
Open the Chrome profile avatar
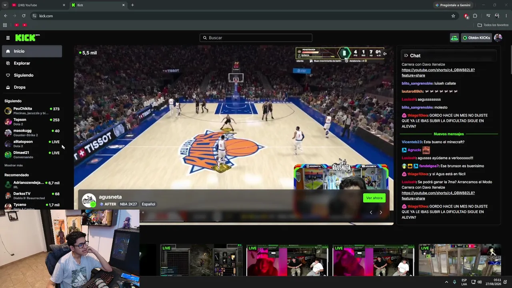(497, 16)
